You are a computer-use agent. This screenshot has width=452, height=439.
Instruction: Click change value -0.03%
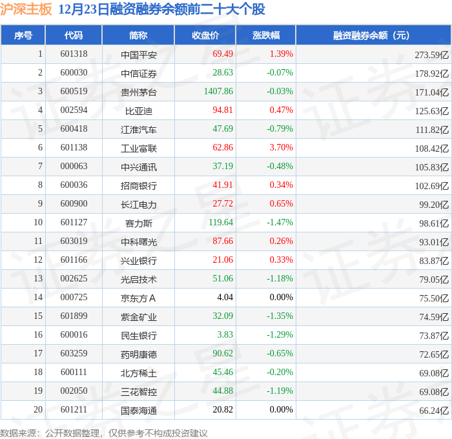pyautogui.click(x=280, y=92)
